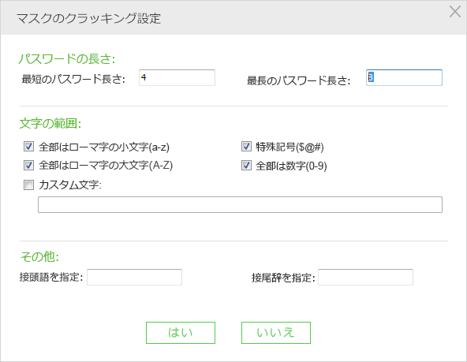Click the その他: heading
Image resolution: width=467 pixels, height=362 pixels.
(39, 256)
